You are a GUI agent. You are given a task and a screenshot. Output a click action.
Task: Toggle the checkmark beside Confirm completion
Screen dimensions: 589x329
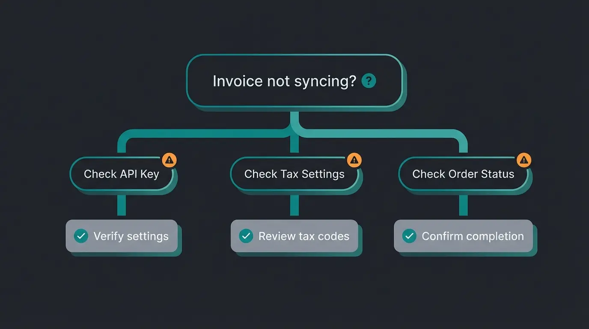coord(409,236)
